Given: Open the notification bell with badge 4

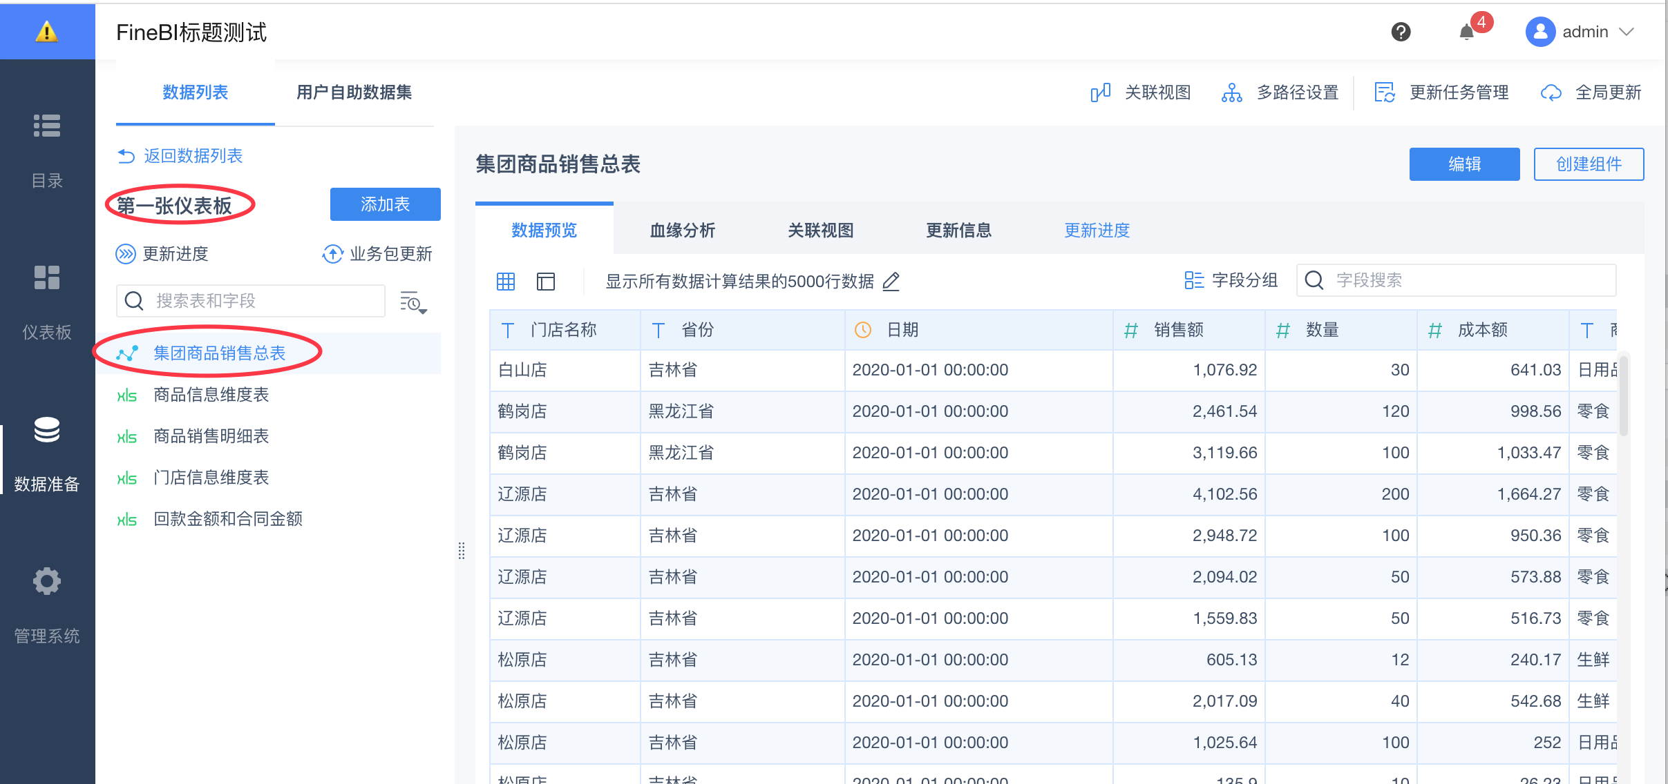Looking at the screenshot, I should [1468, 32].
